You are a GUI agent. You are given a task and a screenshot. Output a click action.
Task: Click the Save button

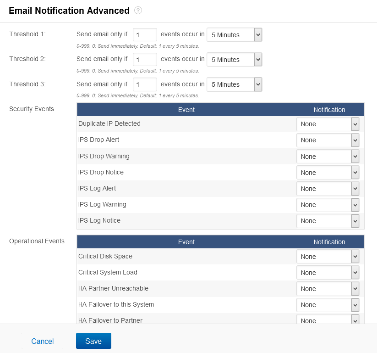coord(93,341)
